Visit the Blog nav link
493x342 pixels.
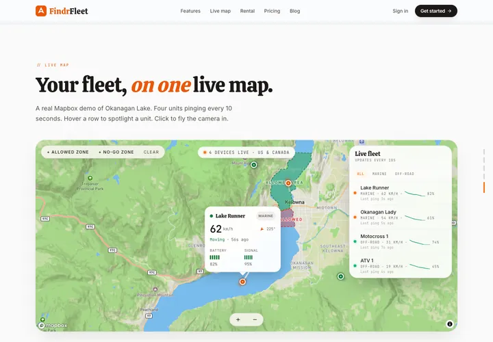pos(294,11)
